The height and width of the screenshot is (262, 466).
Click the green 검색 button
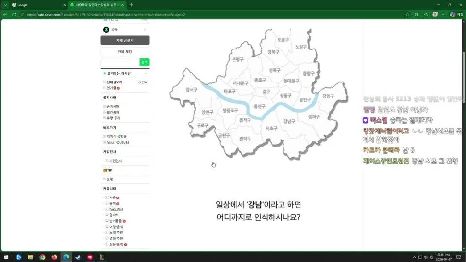pos(144,62)
